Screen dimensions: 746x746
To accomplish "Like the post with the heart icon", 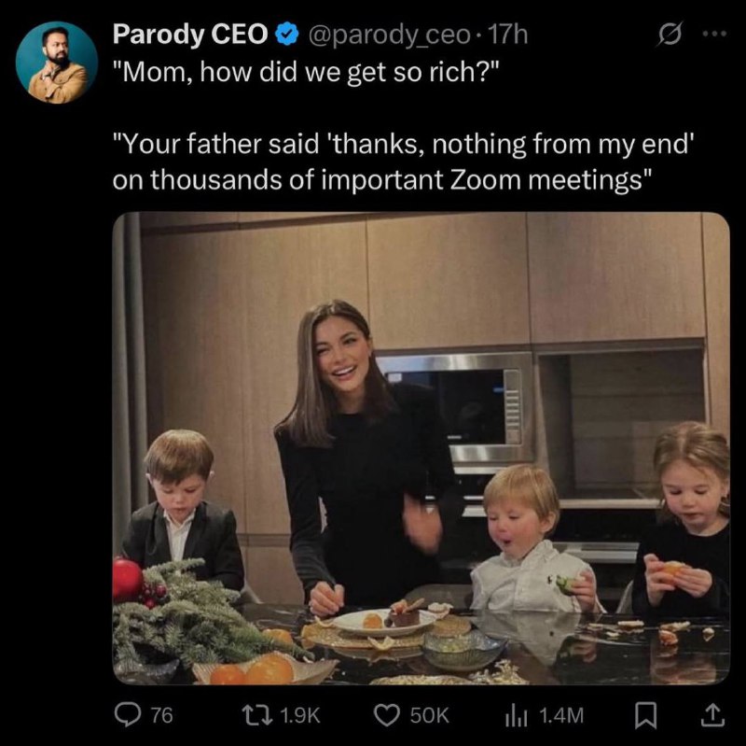I will coord(387,715).
